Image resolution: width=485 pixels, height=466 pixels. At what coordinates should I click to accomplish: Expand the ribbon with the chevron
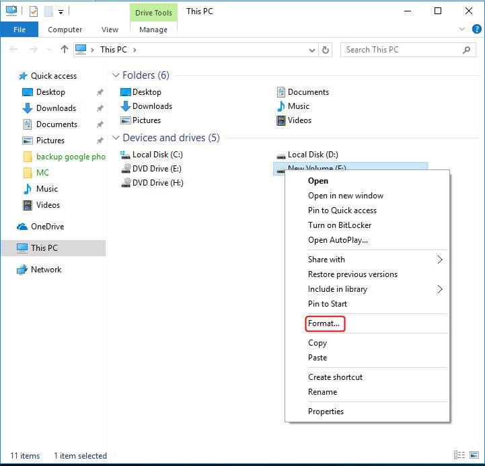461,30
